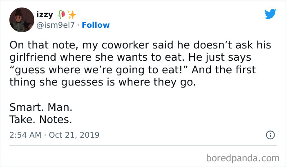The width and height of the screenshot is (286, 167).
Task: Click the Twitter bird logo
Action: tap(270, 14)
